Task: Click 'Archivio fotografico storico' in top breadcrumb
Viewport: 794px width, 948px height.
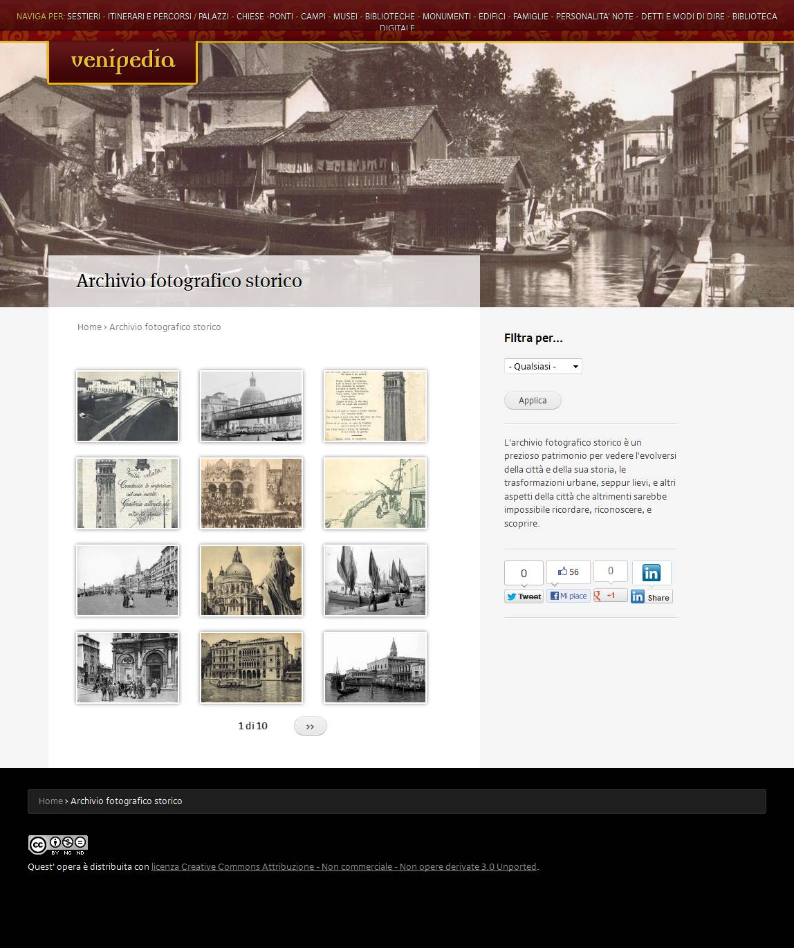Action: (x=165, y=327)
